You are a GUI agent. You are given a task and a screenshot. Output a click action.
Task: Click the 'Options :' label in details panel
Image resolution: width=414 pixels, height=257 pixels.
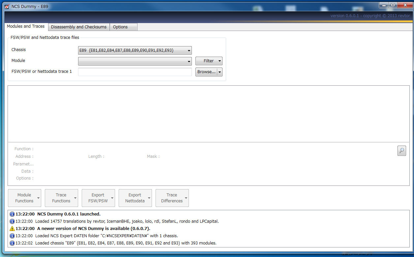[25, 178]
